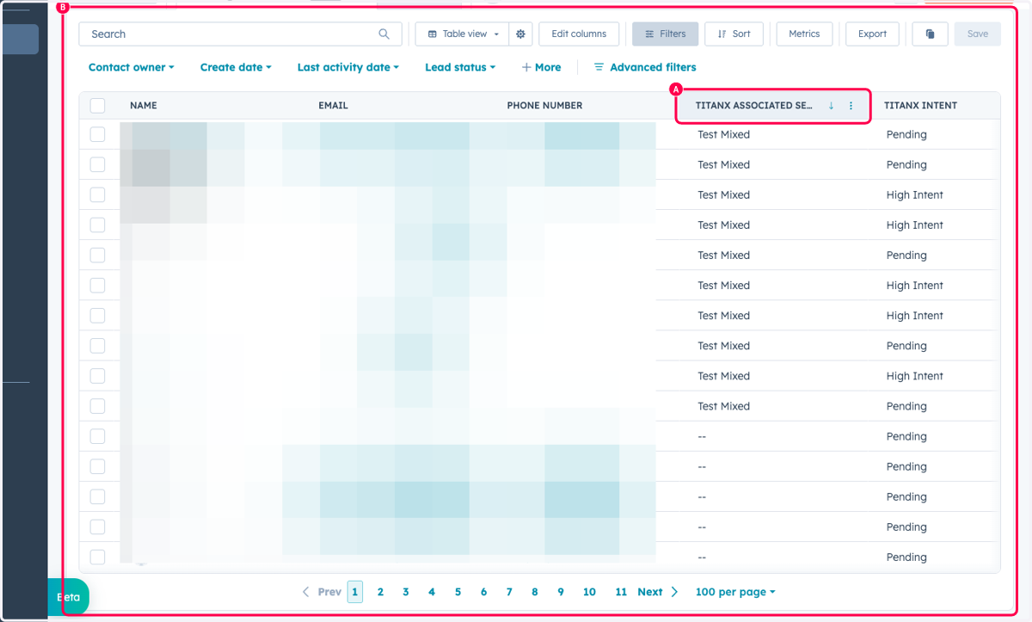Screen dimensions: 1032x622
Task: Go to page 3
Action: (x=406, y=592)
